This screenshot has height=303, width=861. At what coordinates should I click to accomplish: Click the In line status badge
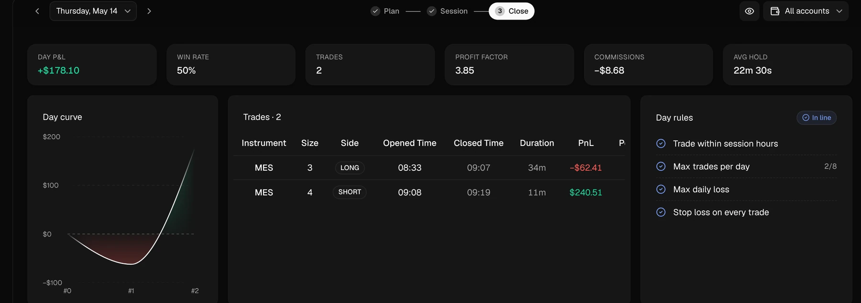tap(817, 118)
